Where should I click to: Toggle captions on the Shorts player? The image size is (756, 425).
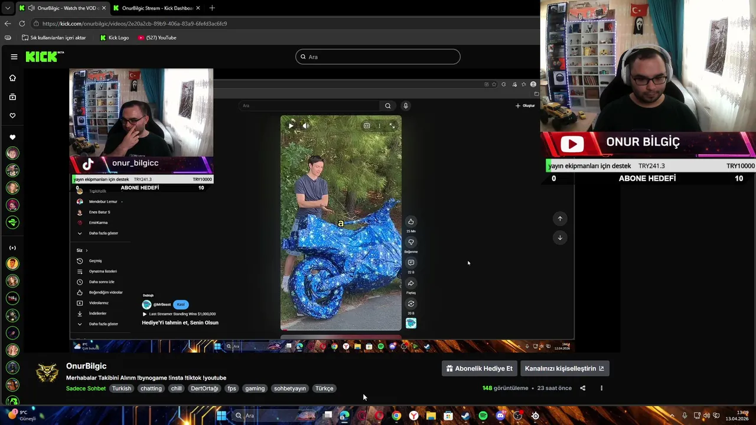click(x=367, y=126)
